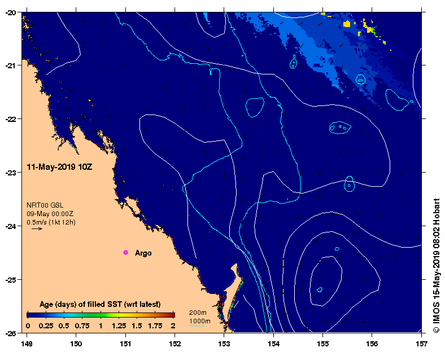Click the SST age color bar
Viewport: 445px width, 352px height.
tap(101, 315)
